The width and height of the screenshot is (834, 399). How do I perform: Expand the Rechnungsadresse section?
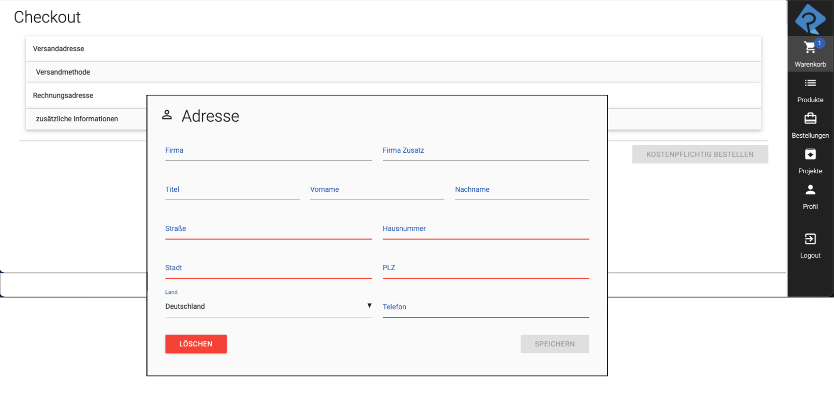(63, 96)
